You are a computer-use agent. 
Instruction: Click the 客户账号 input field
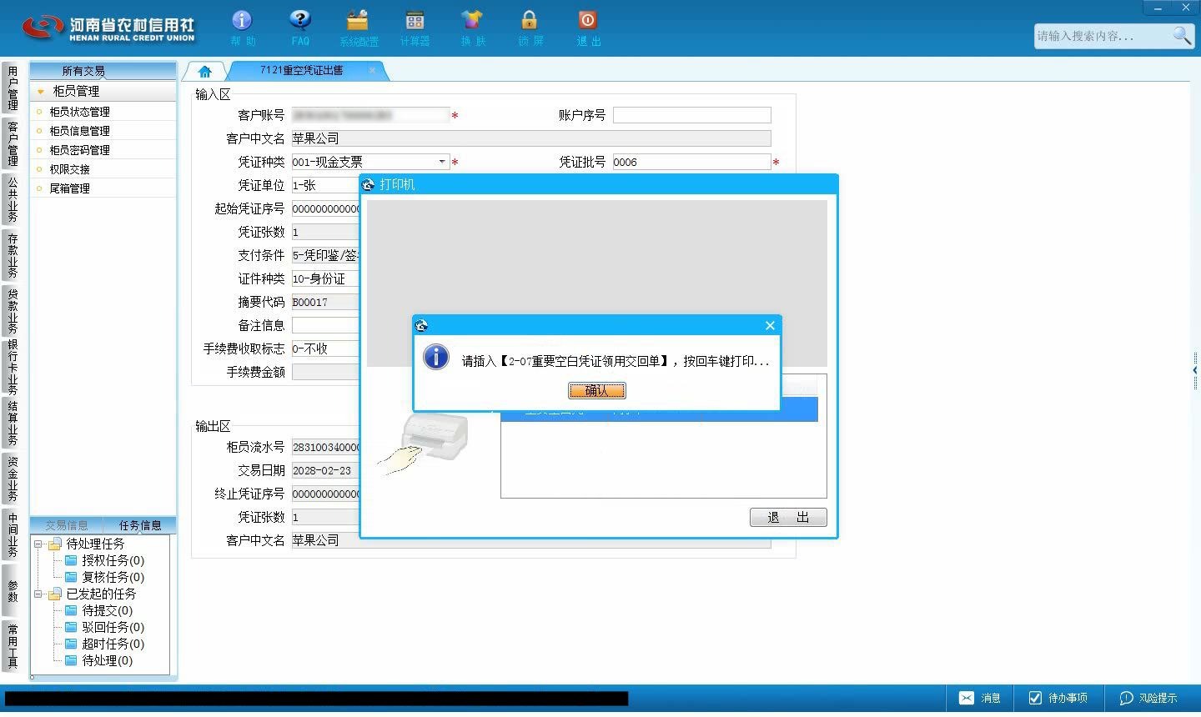click(370, 115)
